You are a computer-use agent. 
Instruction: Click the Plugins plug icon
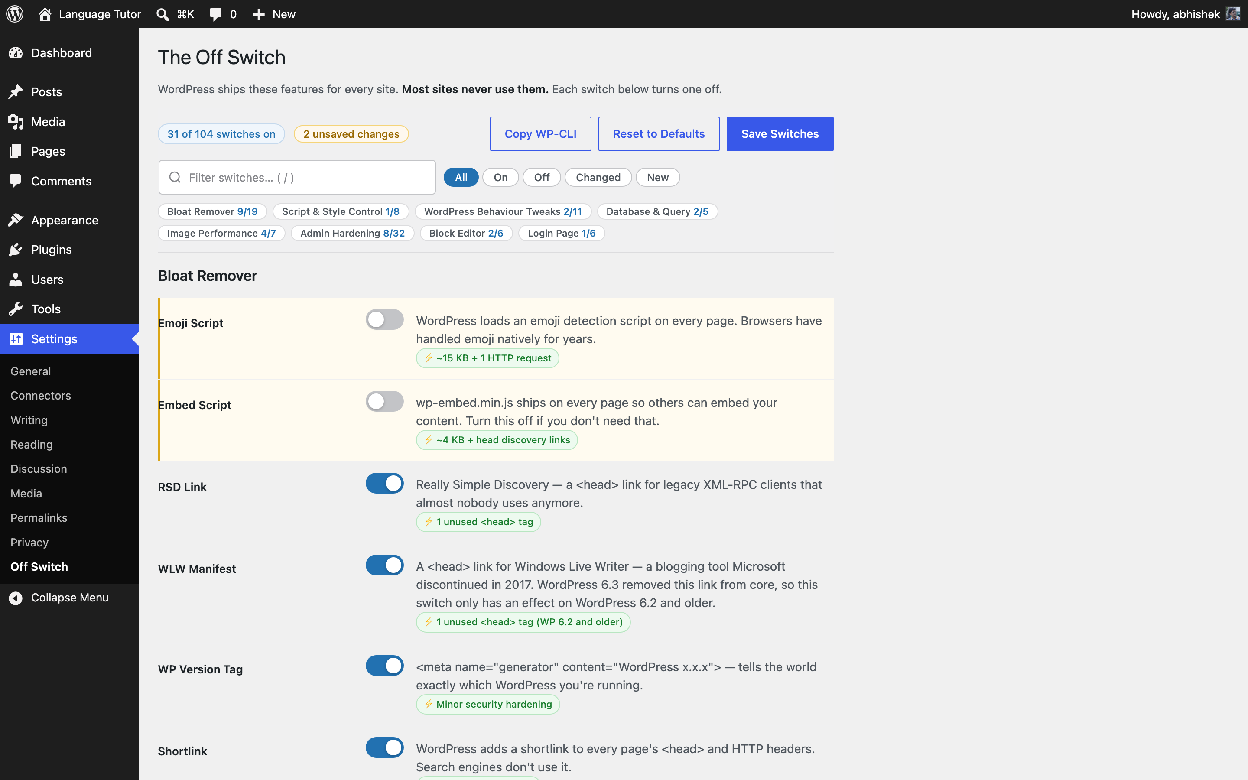coord(16,250)
